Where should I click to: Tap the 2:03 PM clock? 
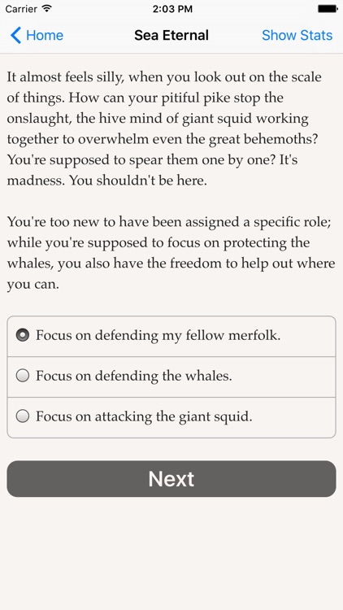tap(172, 9)
